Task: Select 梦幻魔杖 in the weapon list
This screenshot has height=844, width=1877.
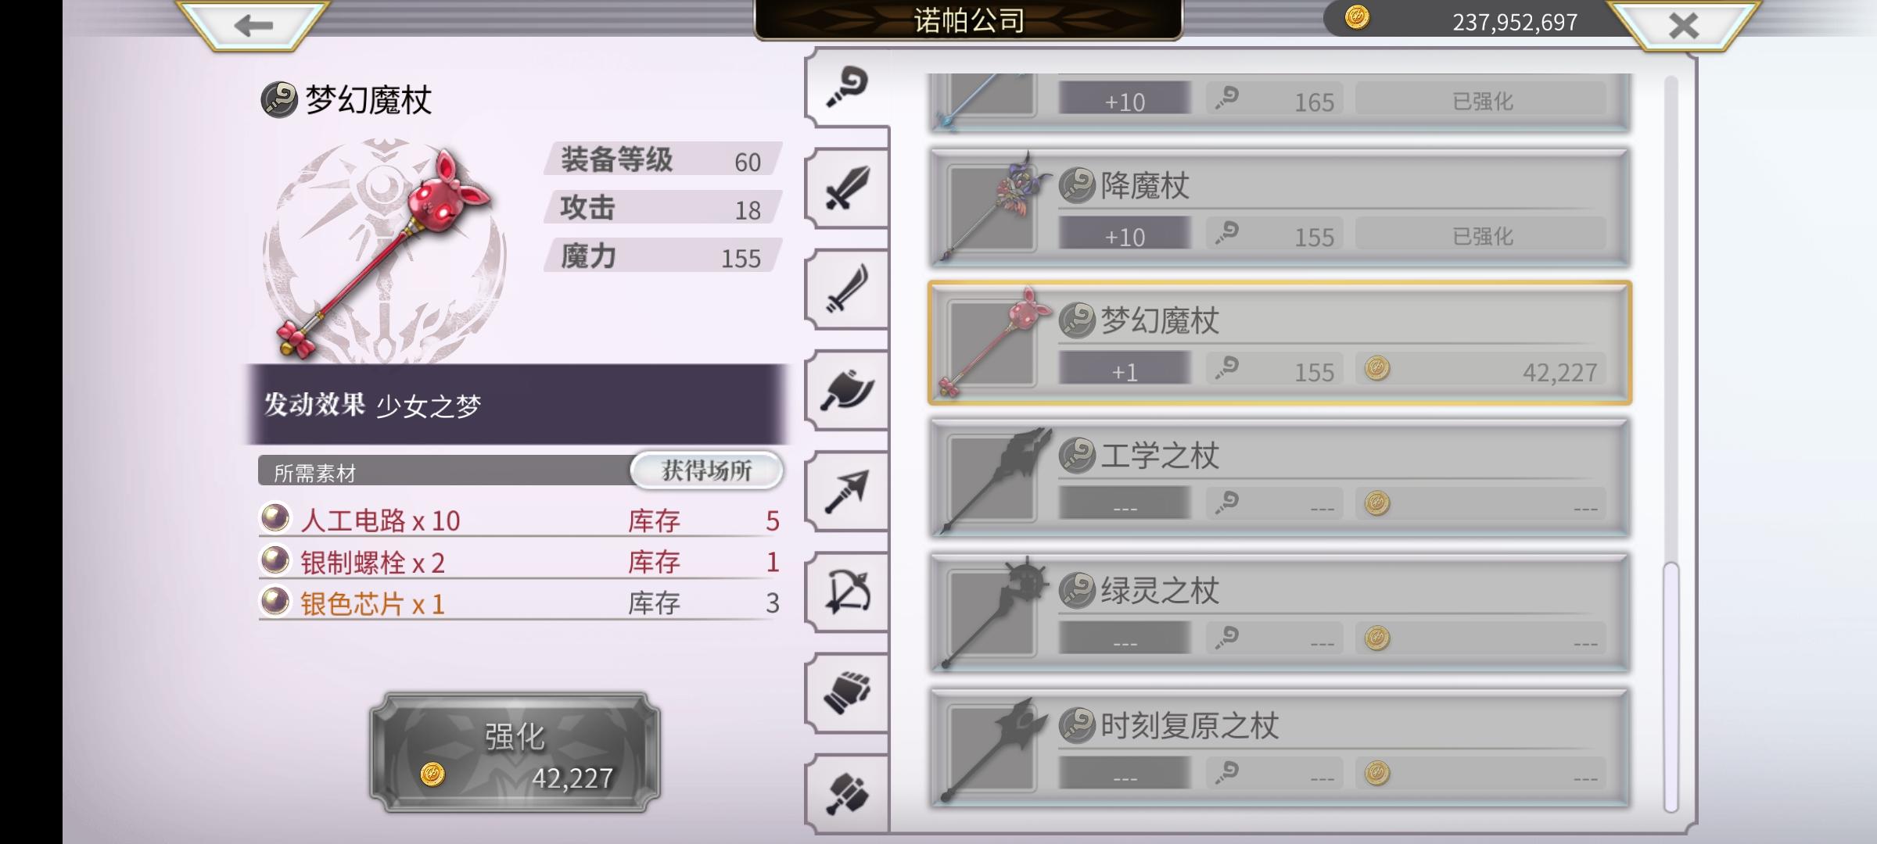Action: pyautogui.click(x=1279, y=343)
